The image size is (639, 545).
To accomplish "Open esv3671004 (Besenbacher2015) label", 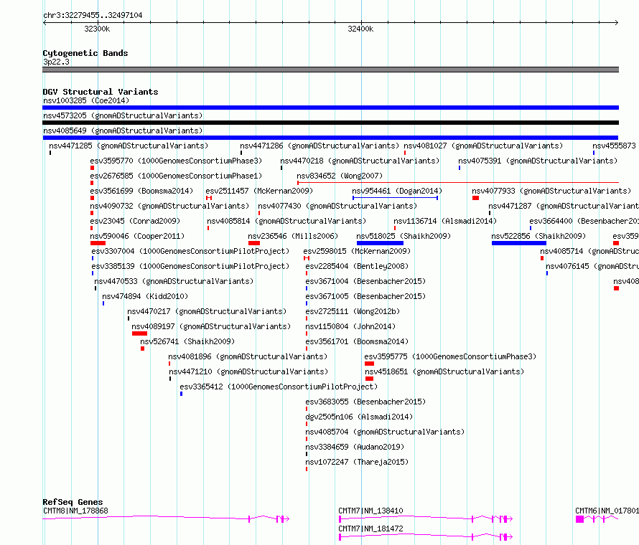I will tap(365, 281).
